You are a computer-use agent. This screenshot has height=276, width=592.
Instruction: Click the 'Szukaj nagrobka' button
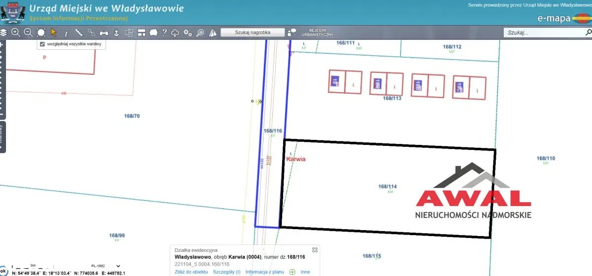253,33
